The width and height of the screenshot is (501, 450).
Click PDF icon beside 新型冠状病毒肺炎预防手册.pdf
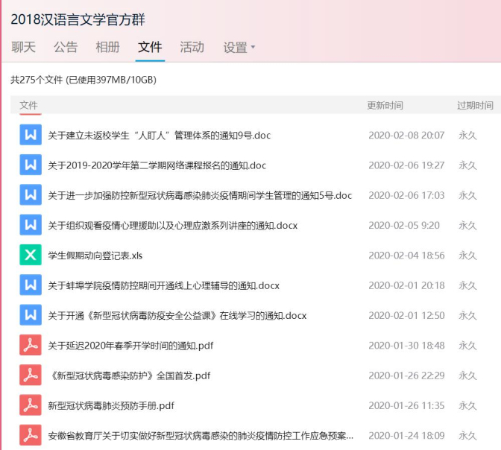click(31, 405)
